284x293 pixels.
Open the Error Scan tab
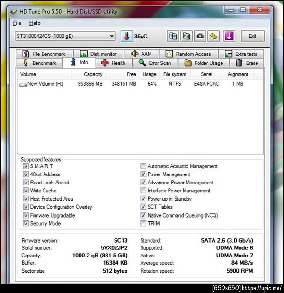155,63
